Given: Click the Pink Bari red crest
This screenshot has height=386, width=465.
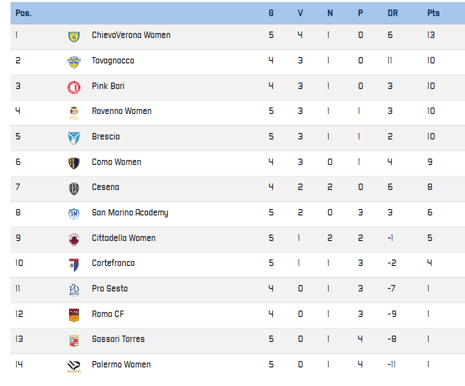Looking at the screenshot, I should 73,87.
